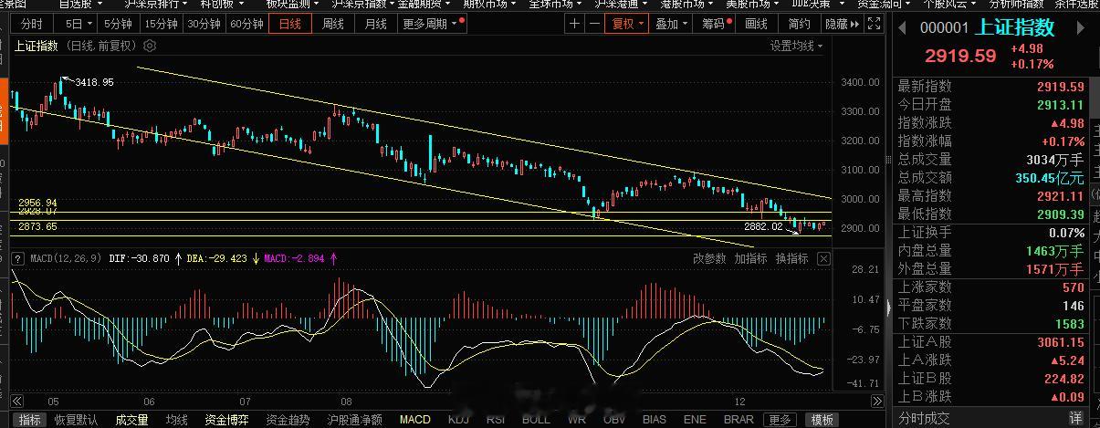Screen dimensions: 1100x428
Task: Select the BOLL indicator tab
Action: pyautogui.click(x=536, y=420)
